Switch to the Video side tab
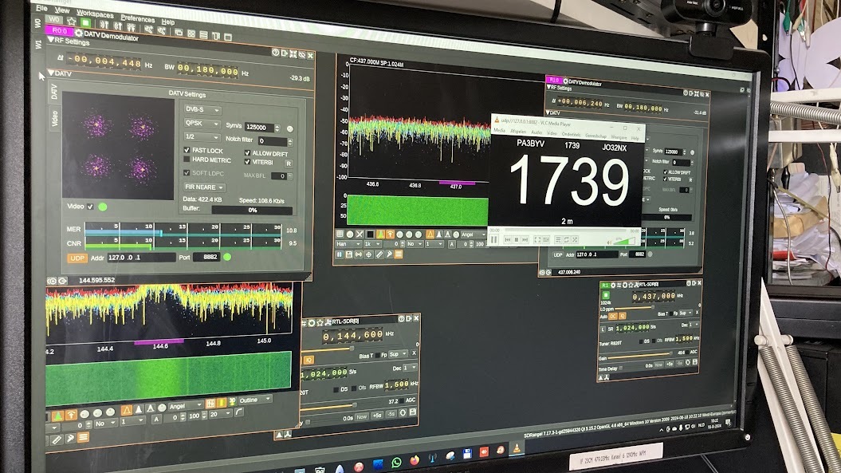841x473 pixels. (x=54, y=118)
